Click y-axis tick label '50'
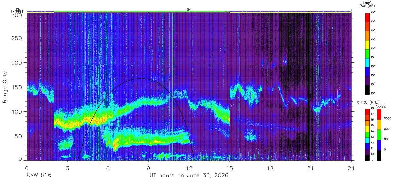The height and width of the screenshot is (182, 395). click(19, 136)
